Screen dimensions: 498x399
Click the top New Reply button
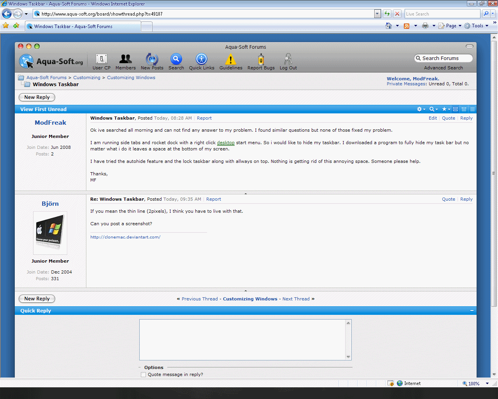(37, 97)
